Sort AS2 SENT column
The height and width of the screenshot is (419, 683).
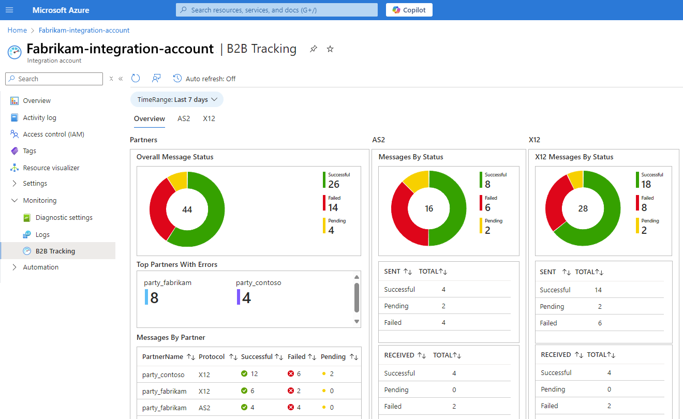pyautogui.click(x=407, y=272)
